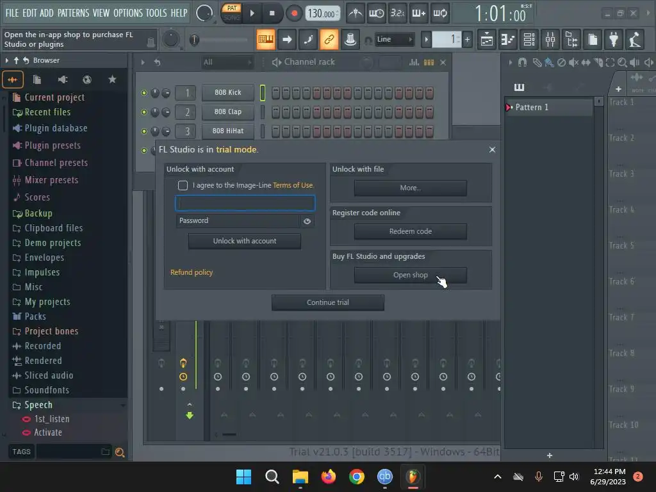This screenshot has height=492, width=656.
Task: Click the arrow step-edit icon in toolbar
Action: (287, 40)
